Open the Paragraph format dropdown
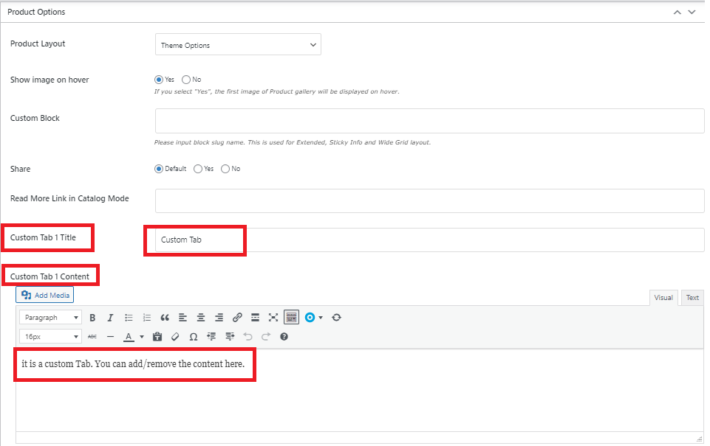This screenshot has height=446, width=710. pos(51,318)
